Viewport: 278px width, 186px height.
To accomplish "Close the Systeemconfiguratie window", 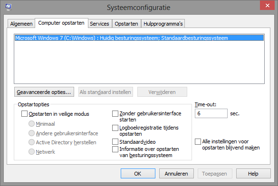I will pyautogui.click(x=267, y=5).
